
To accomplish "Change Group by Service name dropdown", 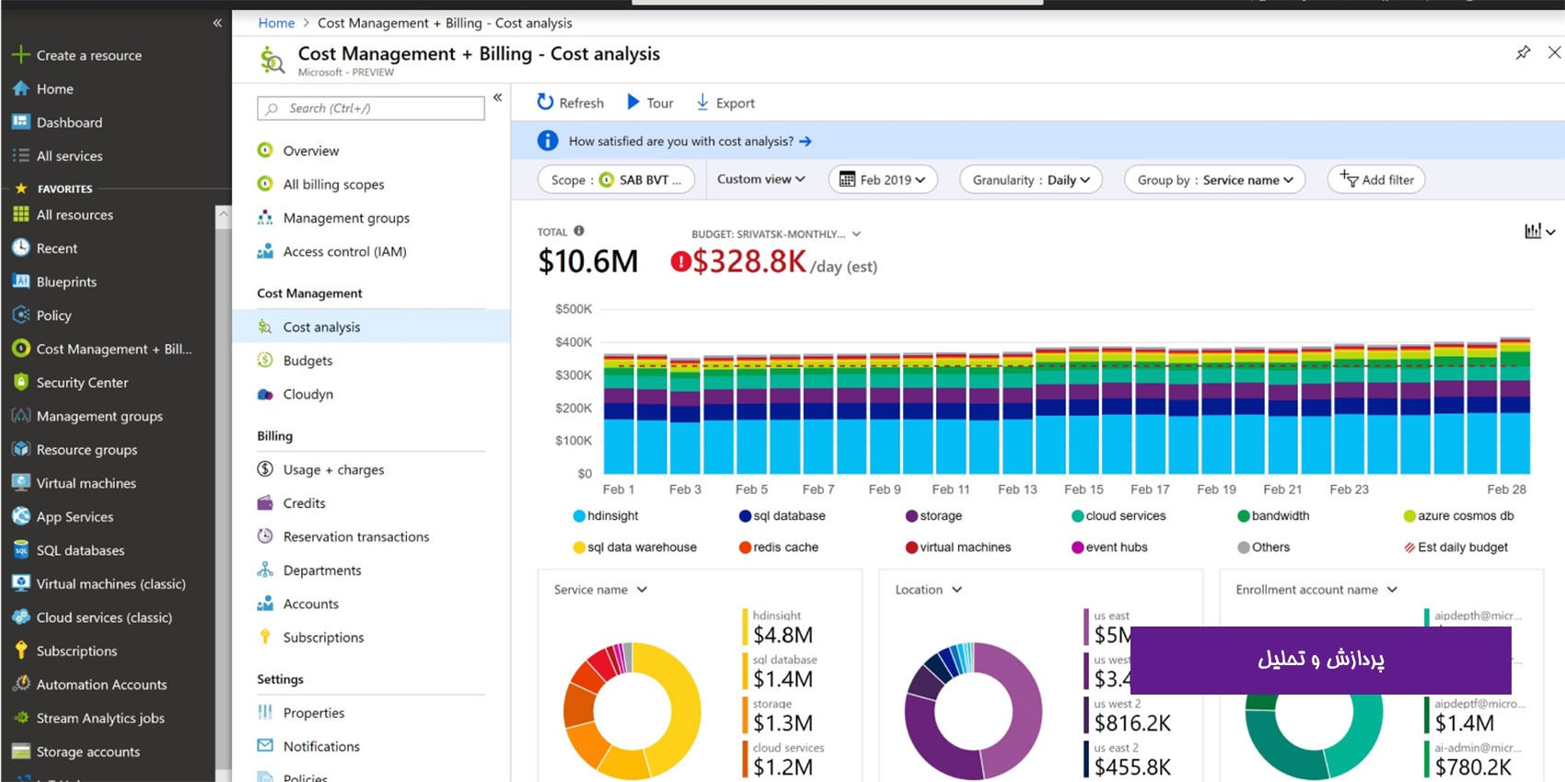I will click(1215, 179).
